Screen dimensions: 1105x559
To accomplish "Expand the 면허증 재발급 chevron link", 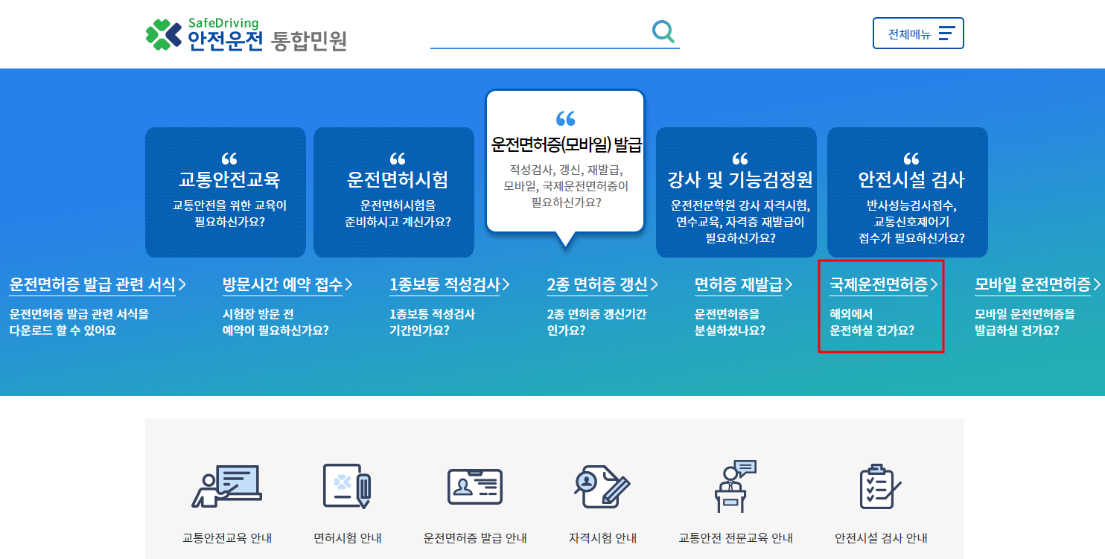I will (x=745, y=284).
